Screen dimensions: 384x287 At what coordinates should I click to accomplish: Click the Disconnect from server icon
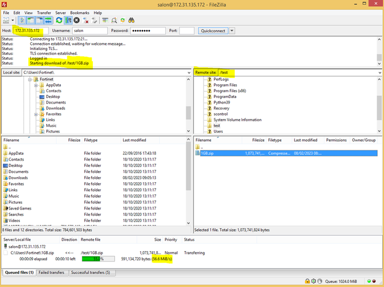(86, 20)
